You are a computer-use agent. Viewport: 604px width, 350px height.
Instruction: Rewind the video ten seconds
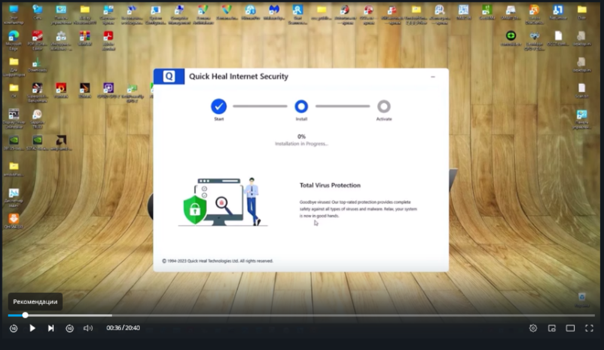14,328
